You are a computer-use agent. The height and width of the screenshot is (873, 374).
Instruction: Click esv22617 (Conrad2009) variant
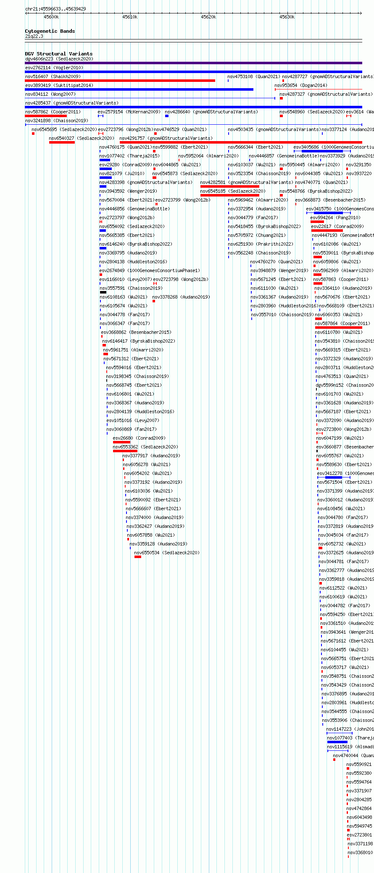(x=337, y=227)
